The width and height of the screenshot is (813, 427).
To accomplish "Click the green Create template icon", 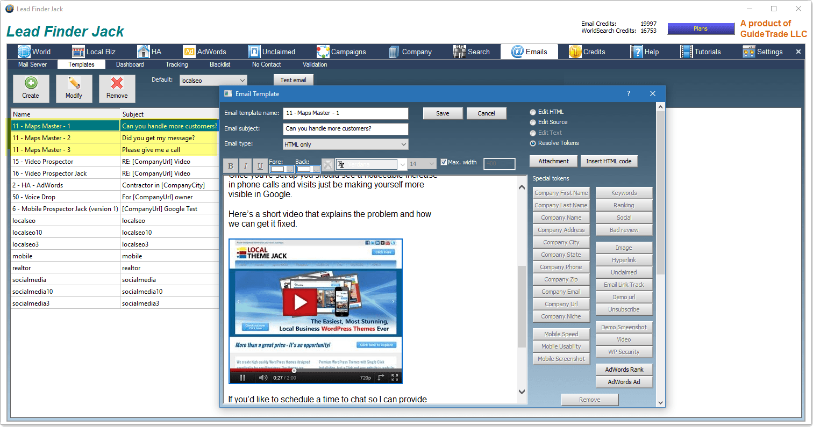I will [x=31, y=84].
